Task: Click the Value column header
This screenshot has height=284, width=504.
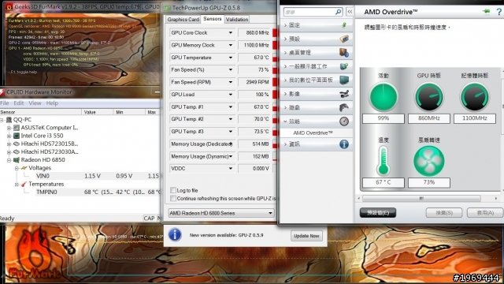Action: coord(98,112)
